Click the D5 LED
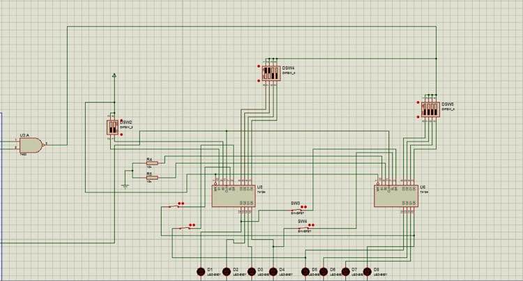 pyautogui.click(x=305, y=272)
